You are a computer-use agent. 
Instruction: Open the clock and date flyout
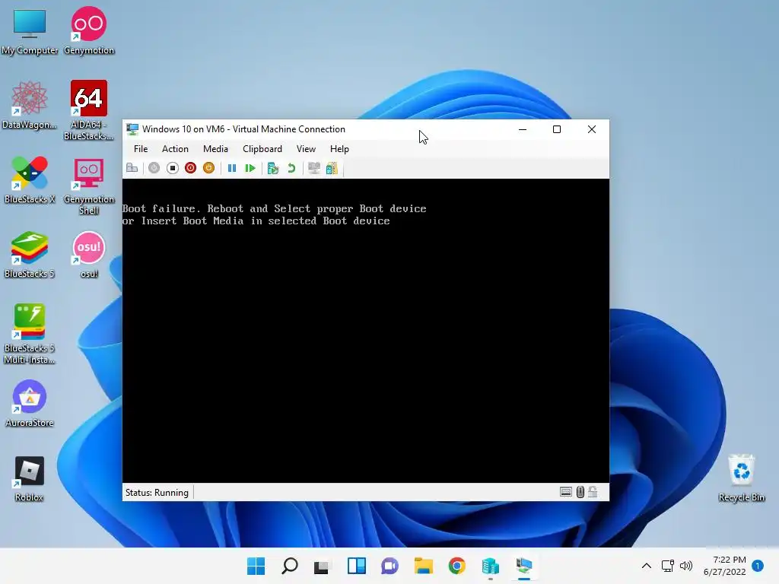tap(725, 566)
